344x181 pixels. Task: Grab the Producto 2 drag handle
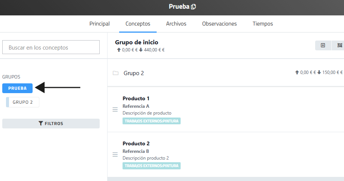point(115,154)
